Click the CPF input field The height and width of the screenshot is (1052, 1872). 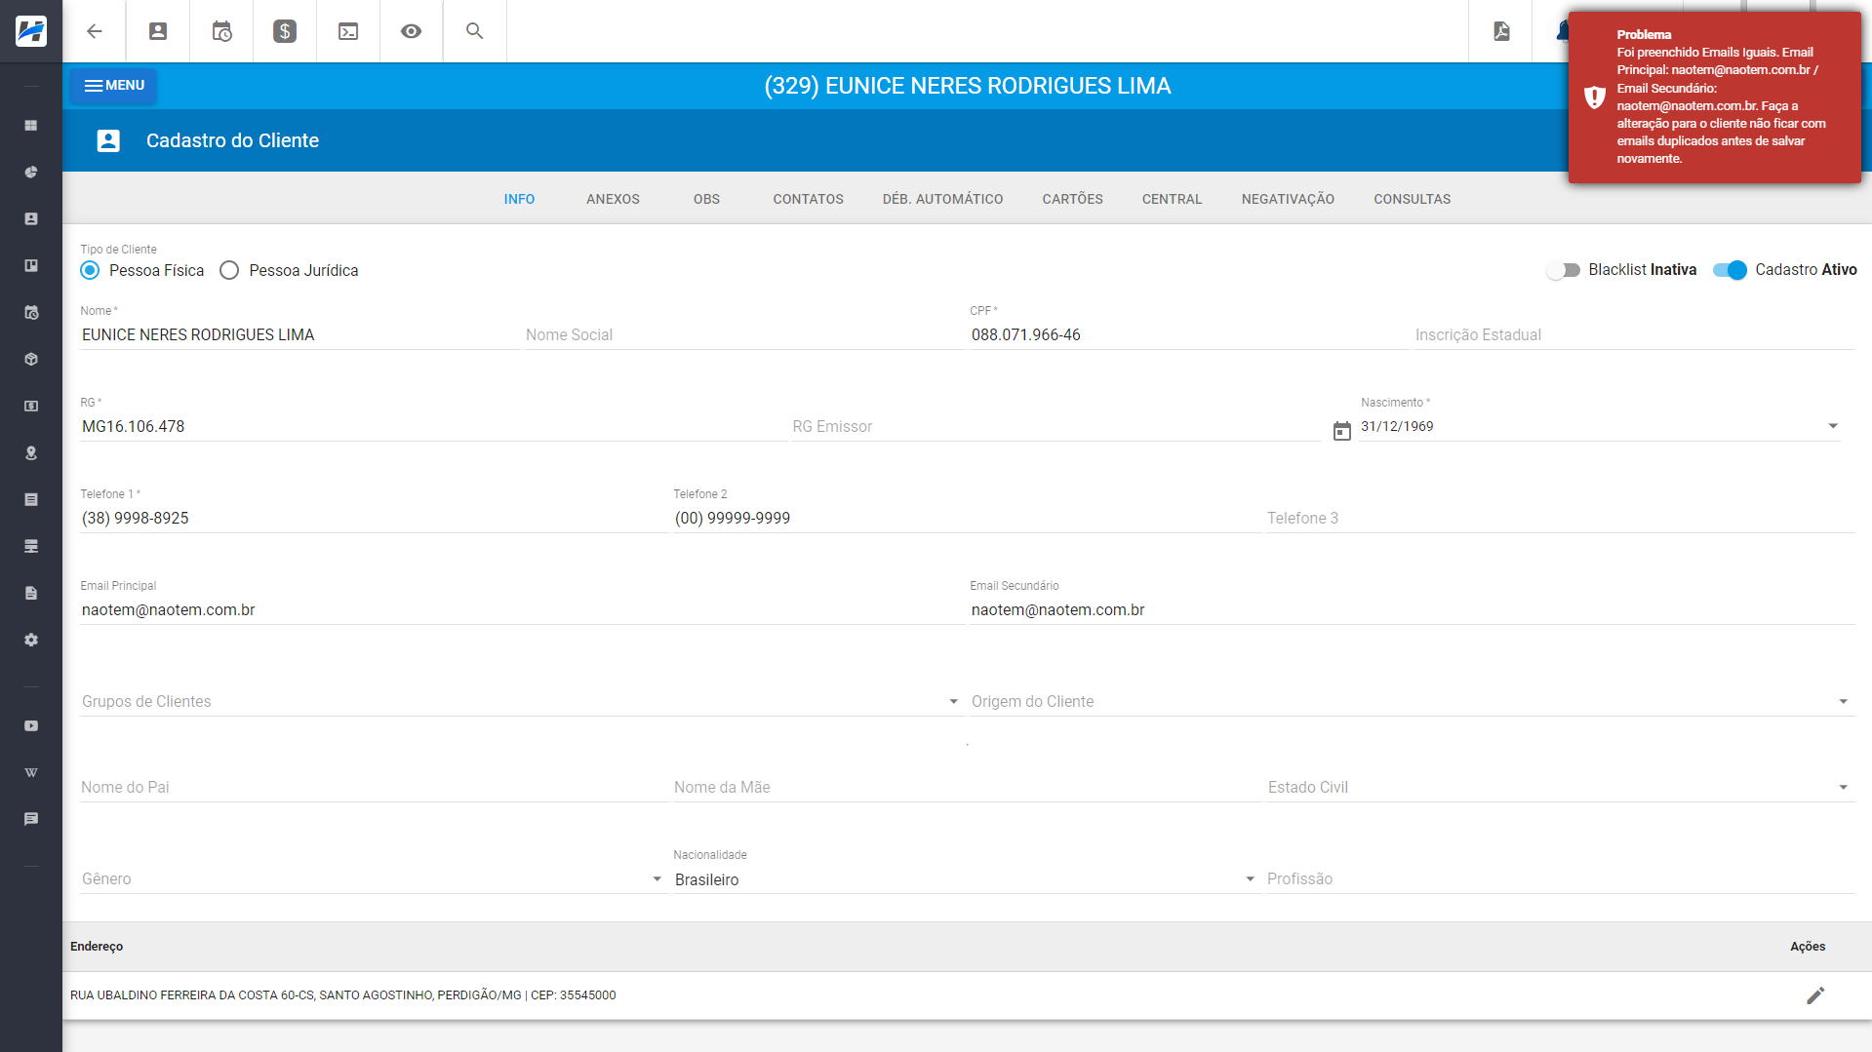1188,335
